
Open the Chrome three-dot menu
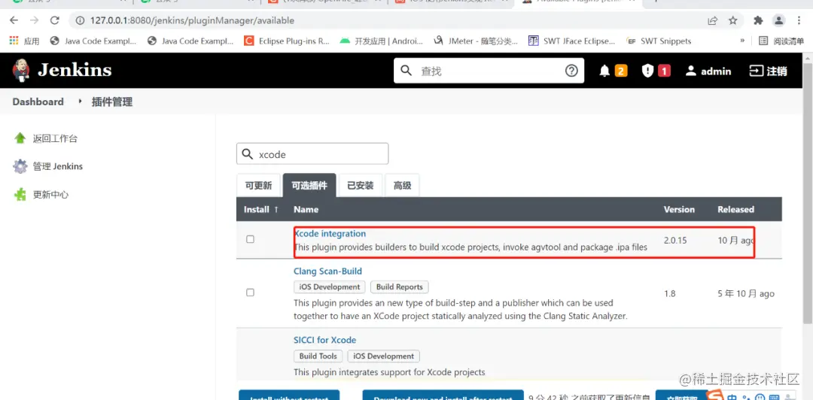coord(799,21)
